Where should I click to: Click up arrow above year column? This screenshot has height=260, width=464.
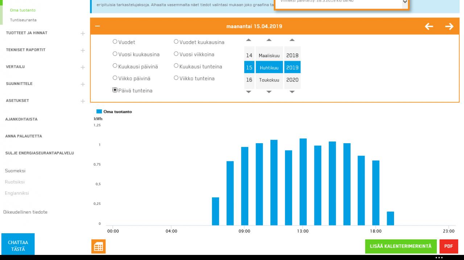pyautogui.click(x=292, y=40)
